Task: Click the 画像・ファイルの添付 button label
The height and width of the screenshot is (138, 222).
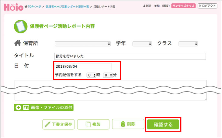Action: tap(51, 107)
